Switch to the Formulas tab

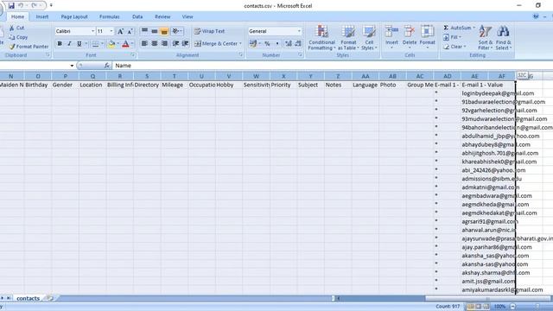click(x=110, y=16)
